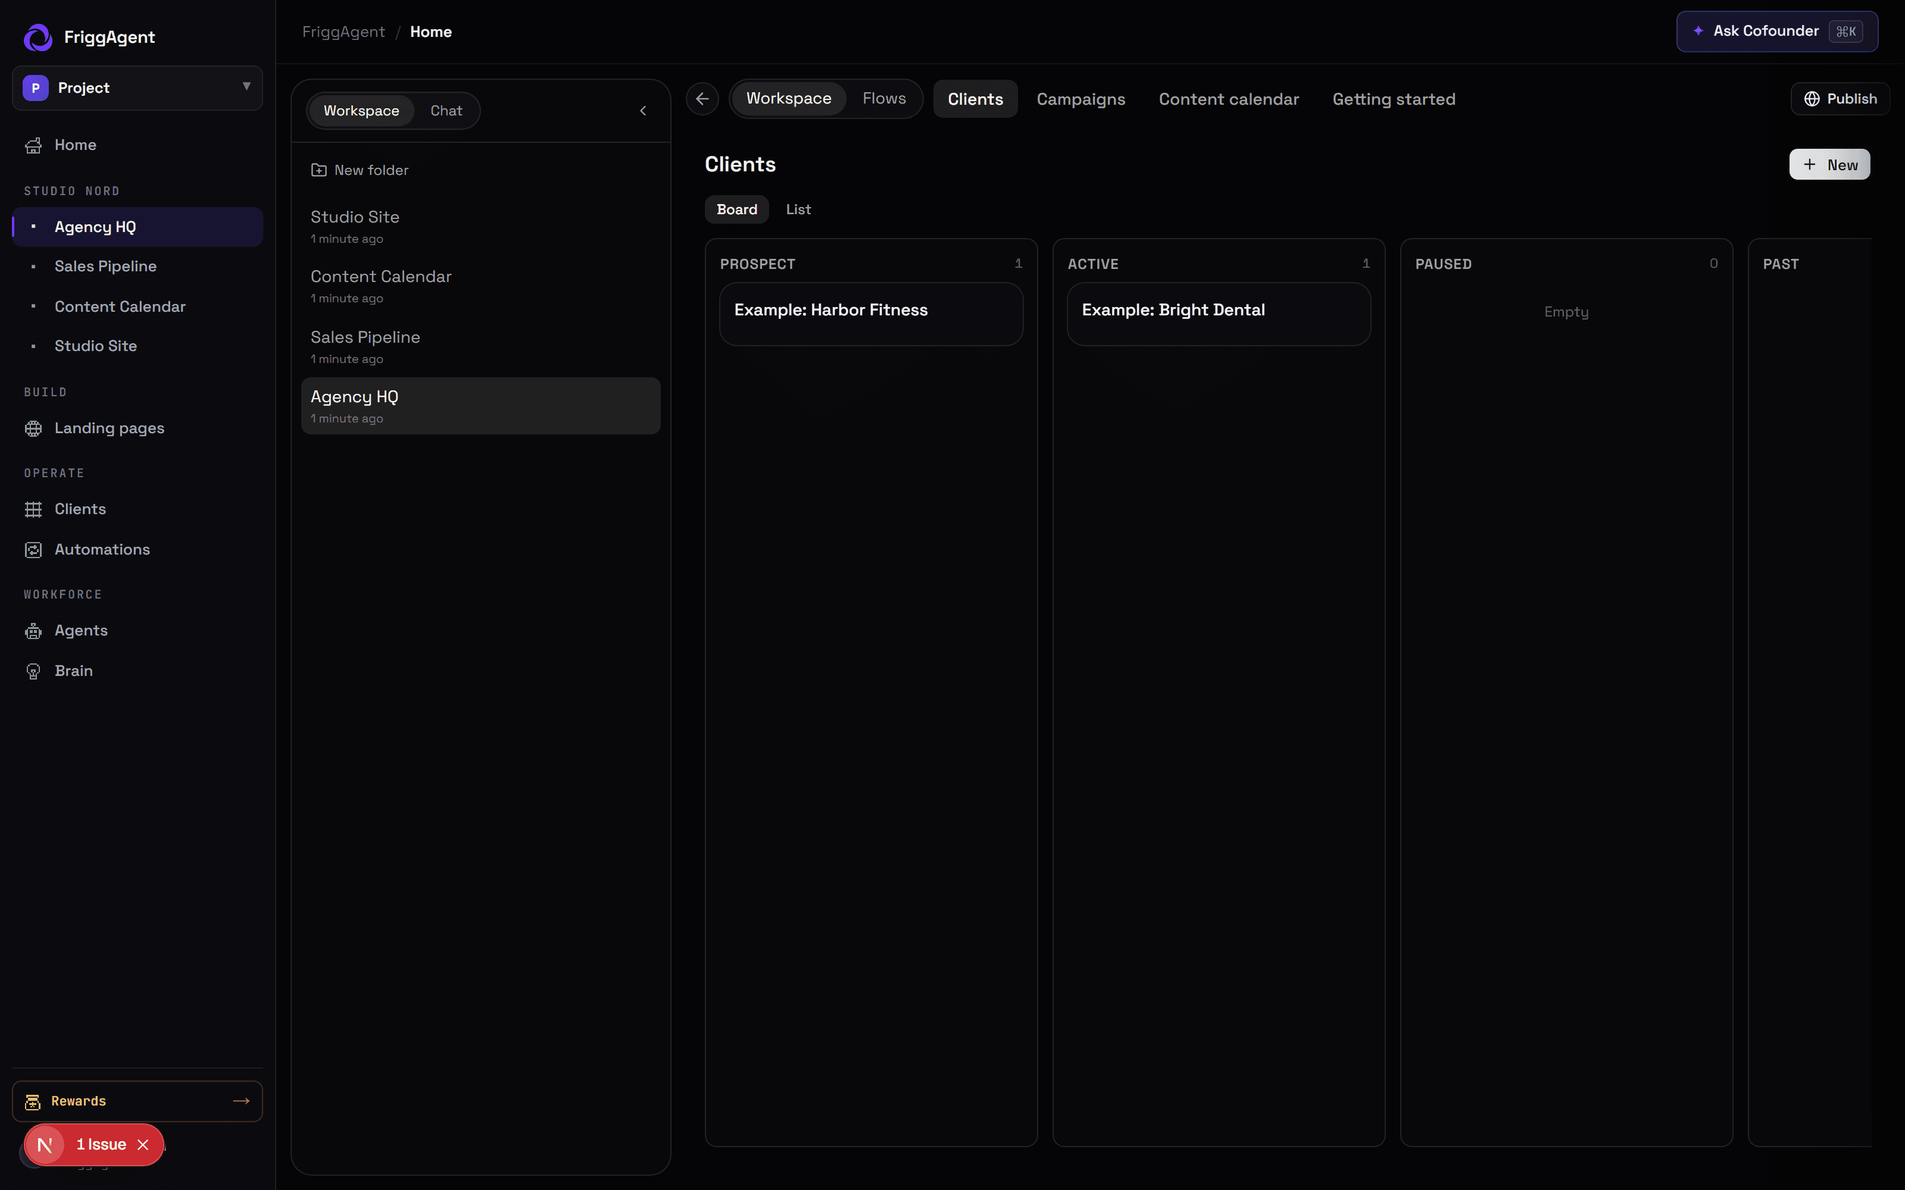Select Studio Site in the sidebar

click(x=137, y=346)
